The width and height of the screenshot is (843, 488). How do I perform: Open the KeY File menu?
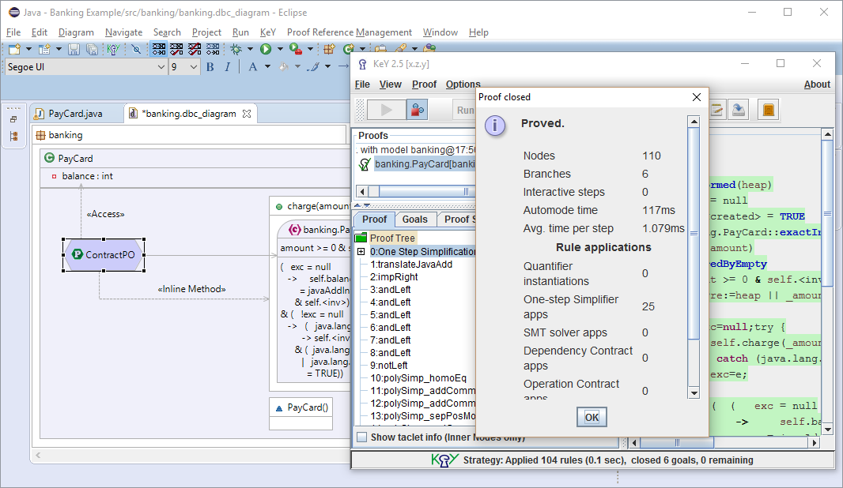[362, 84]
